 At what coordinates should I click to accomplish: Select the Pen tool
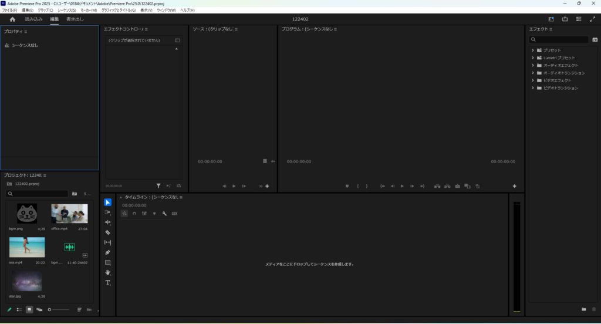tap(107, 252)
